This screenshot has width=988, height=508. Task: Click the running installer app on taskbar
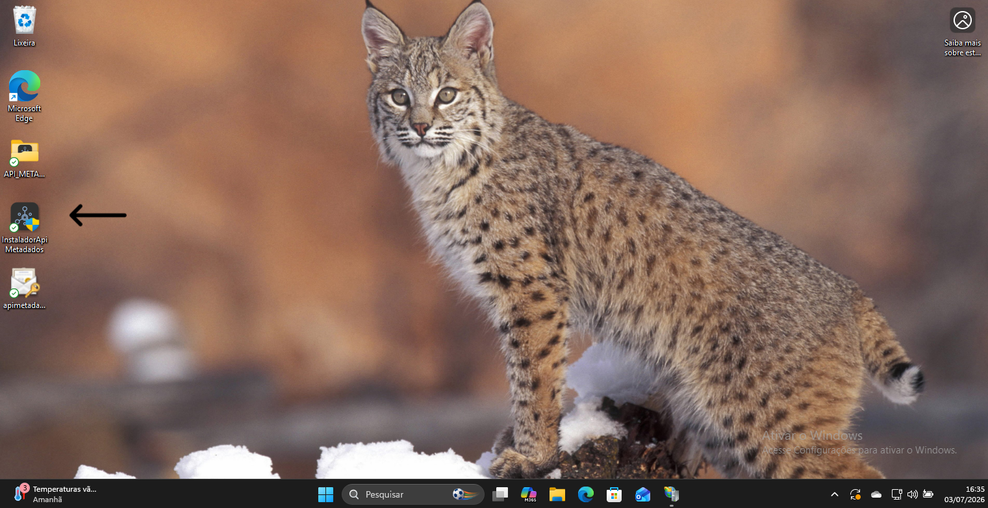672,494
